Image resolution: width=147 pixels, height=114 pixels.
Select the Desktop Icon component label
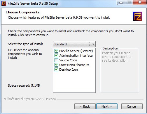point(69,70)
